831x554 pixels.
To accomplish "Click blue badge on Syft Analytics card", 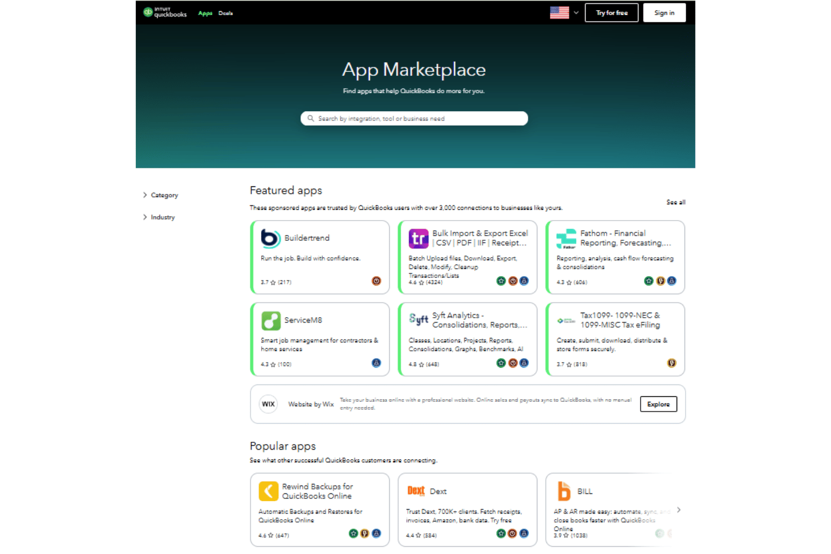I will point(524,363).
